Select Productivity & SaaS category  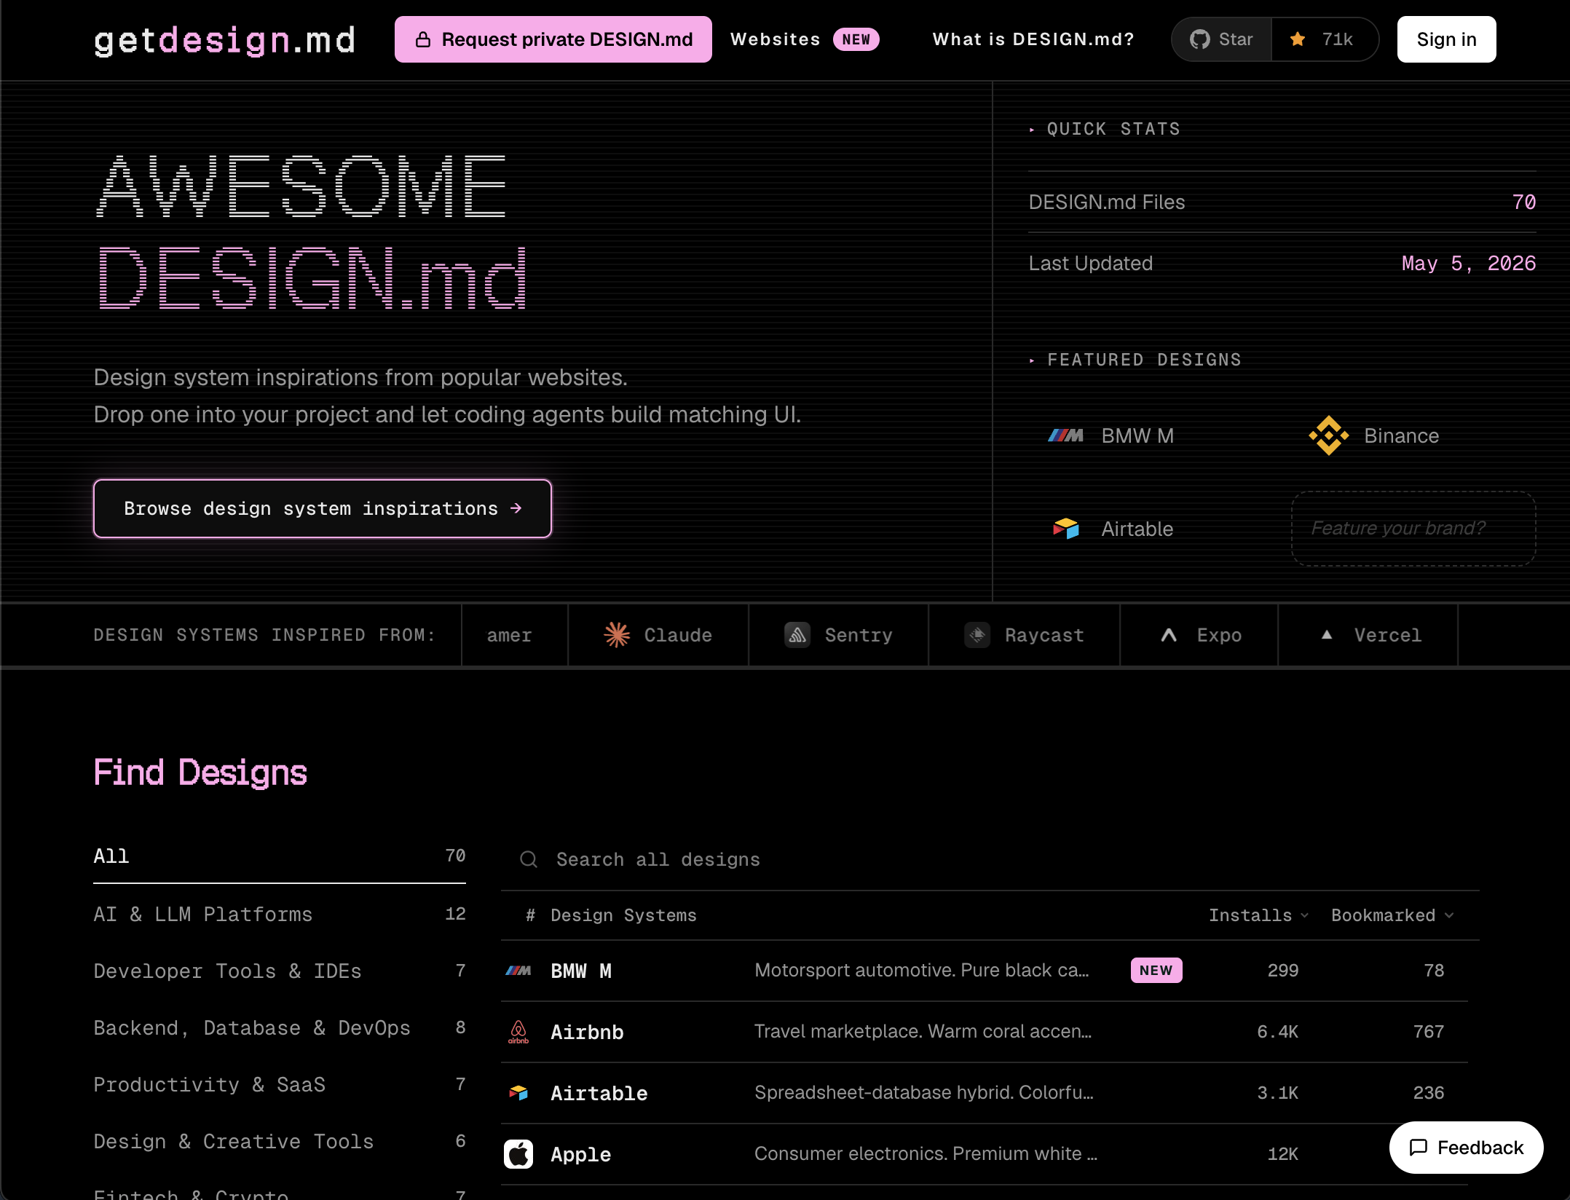[x=280, y=1085]
